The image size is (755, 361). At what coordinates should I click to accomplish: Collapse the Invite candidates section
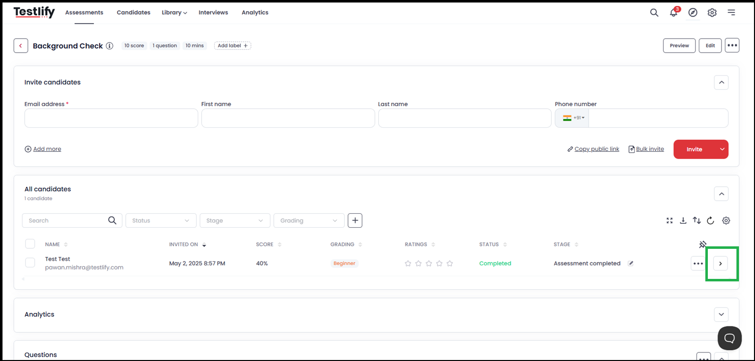721,82
